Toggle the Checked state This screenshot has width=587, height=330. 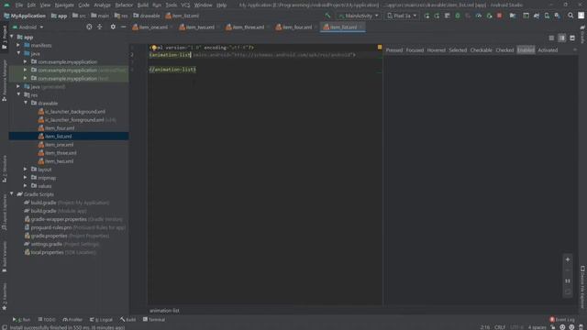pyautogui.click(x=504, y=50)
